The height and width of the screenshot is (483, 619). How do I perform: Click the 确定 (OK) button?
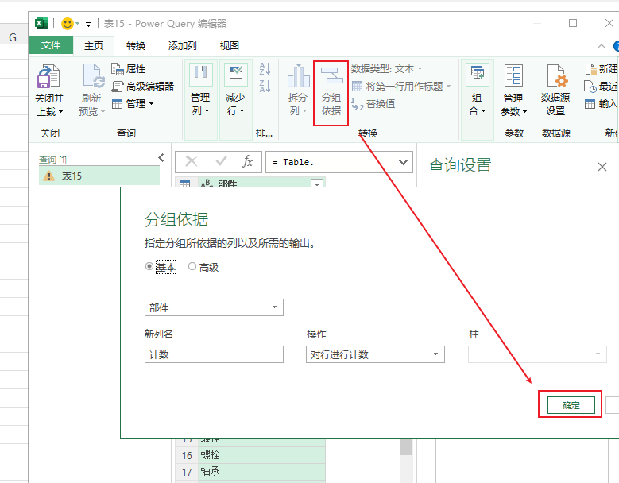[571, 405]
